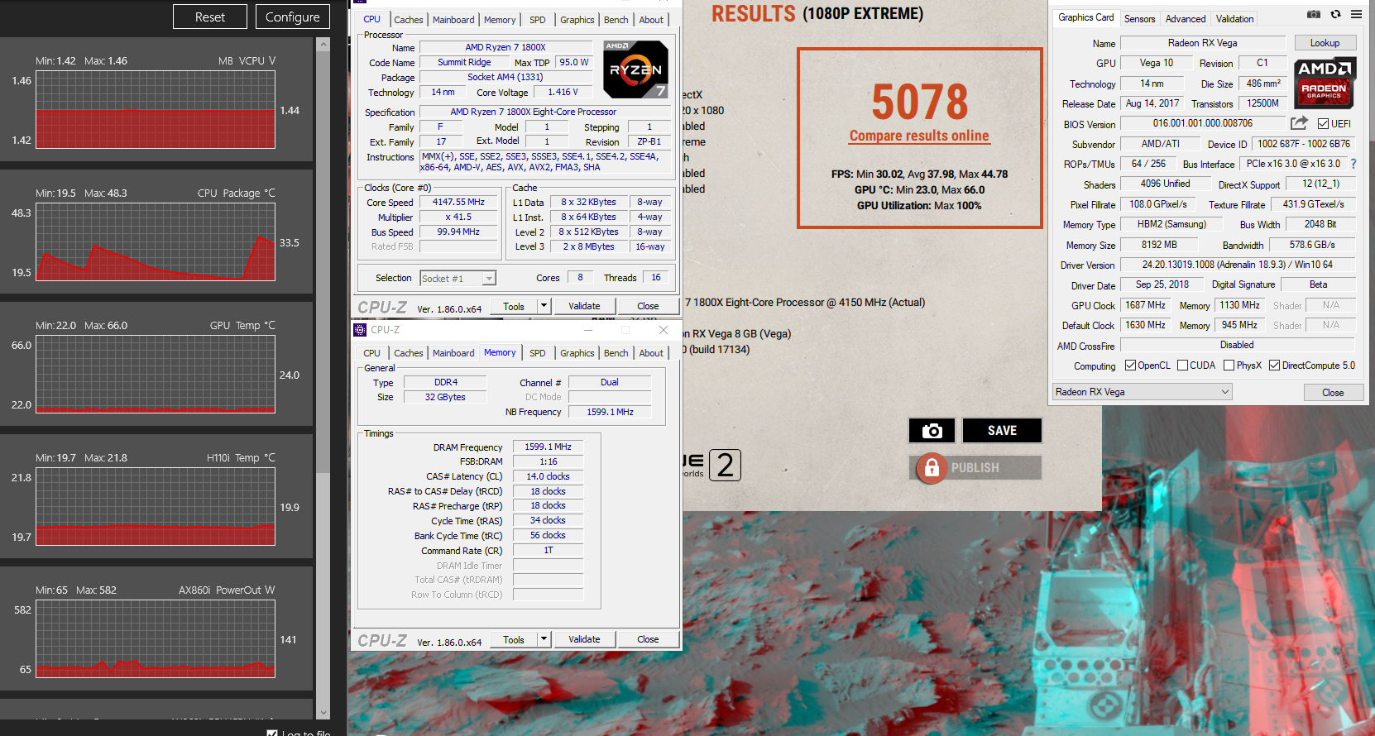The width and height of the screenshot is (1375, 736).
Task: Switch to Caches tab in the upper CPU-Z window
Action: 408,20
